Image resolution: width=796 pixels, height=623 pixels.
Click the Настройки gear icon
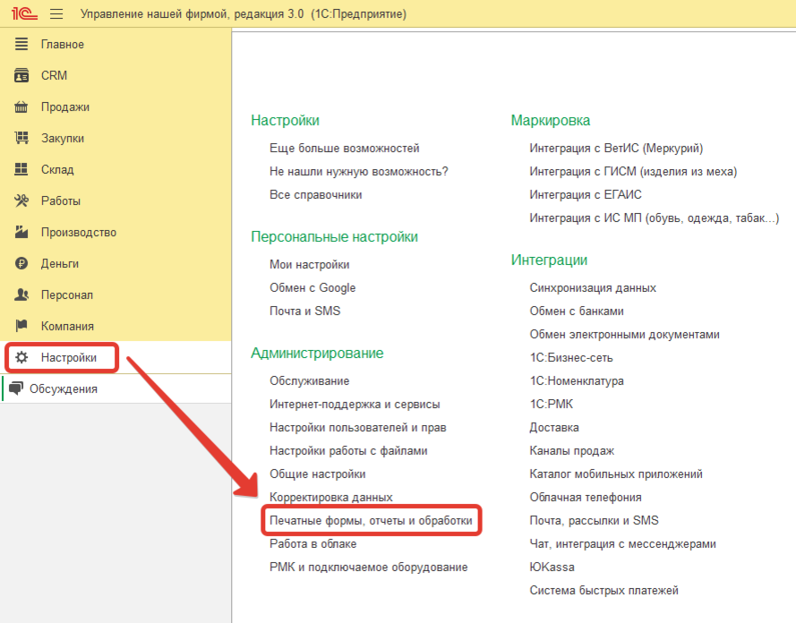pyautogui.click(x=21, y=358)
